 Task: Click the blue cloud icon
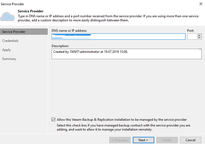pos(7,17)
